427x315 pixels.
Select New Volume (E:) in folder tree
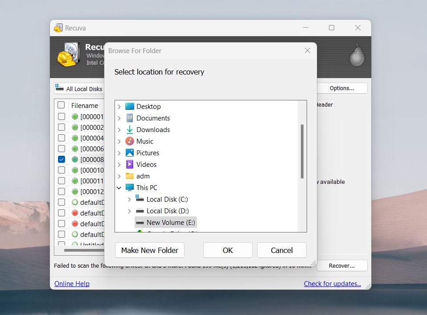(x=165, y=222)
